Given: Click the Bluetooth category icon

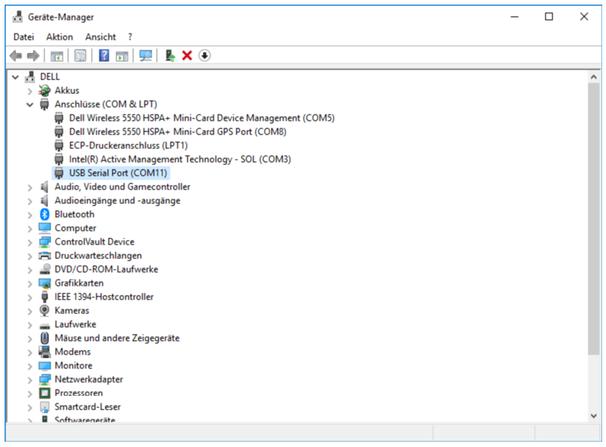Looking at the screenshot, I should (45, 214).
